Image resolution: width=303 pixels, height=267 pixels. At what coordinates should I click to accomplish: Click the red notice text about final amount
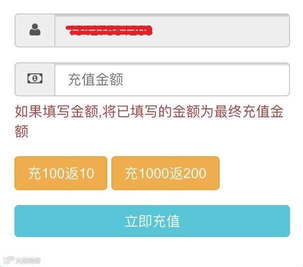click(149, 121)
